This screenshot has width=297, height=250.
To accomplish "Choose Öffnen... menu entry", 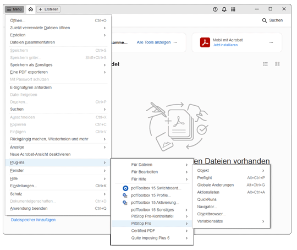I will (58, 20).
